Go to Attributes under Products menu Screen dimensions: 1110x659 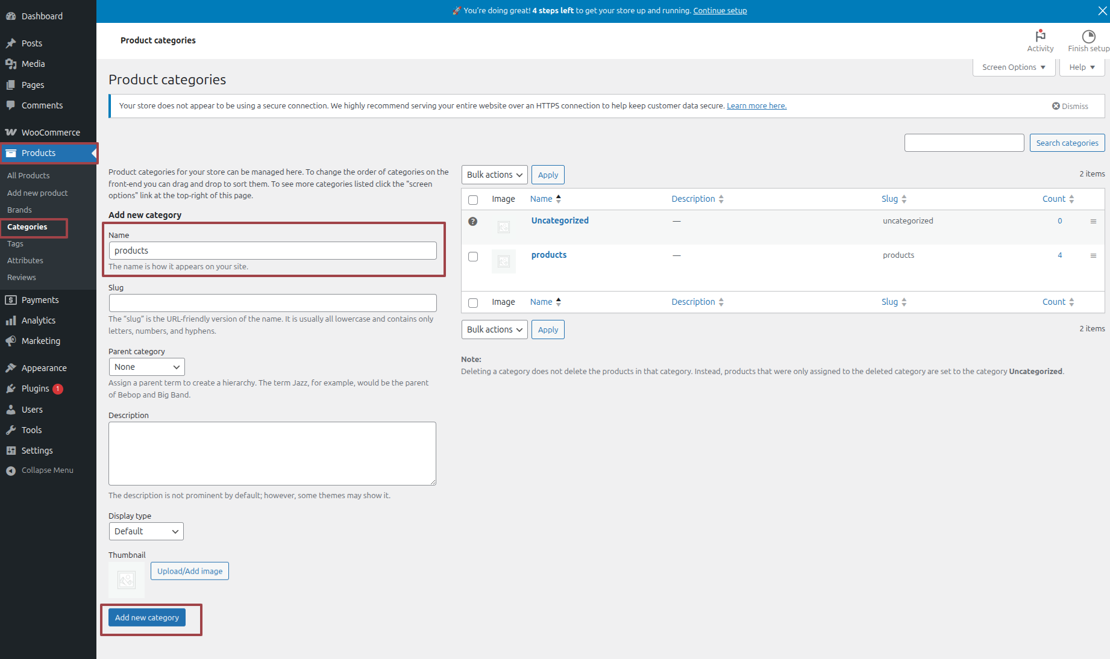point(25,261)
